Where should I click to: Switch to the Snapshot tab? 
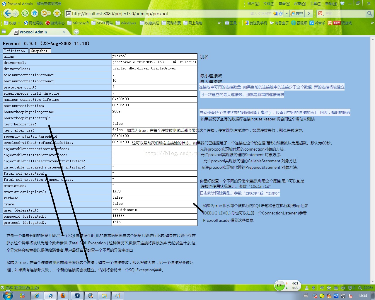coord(40,51)
